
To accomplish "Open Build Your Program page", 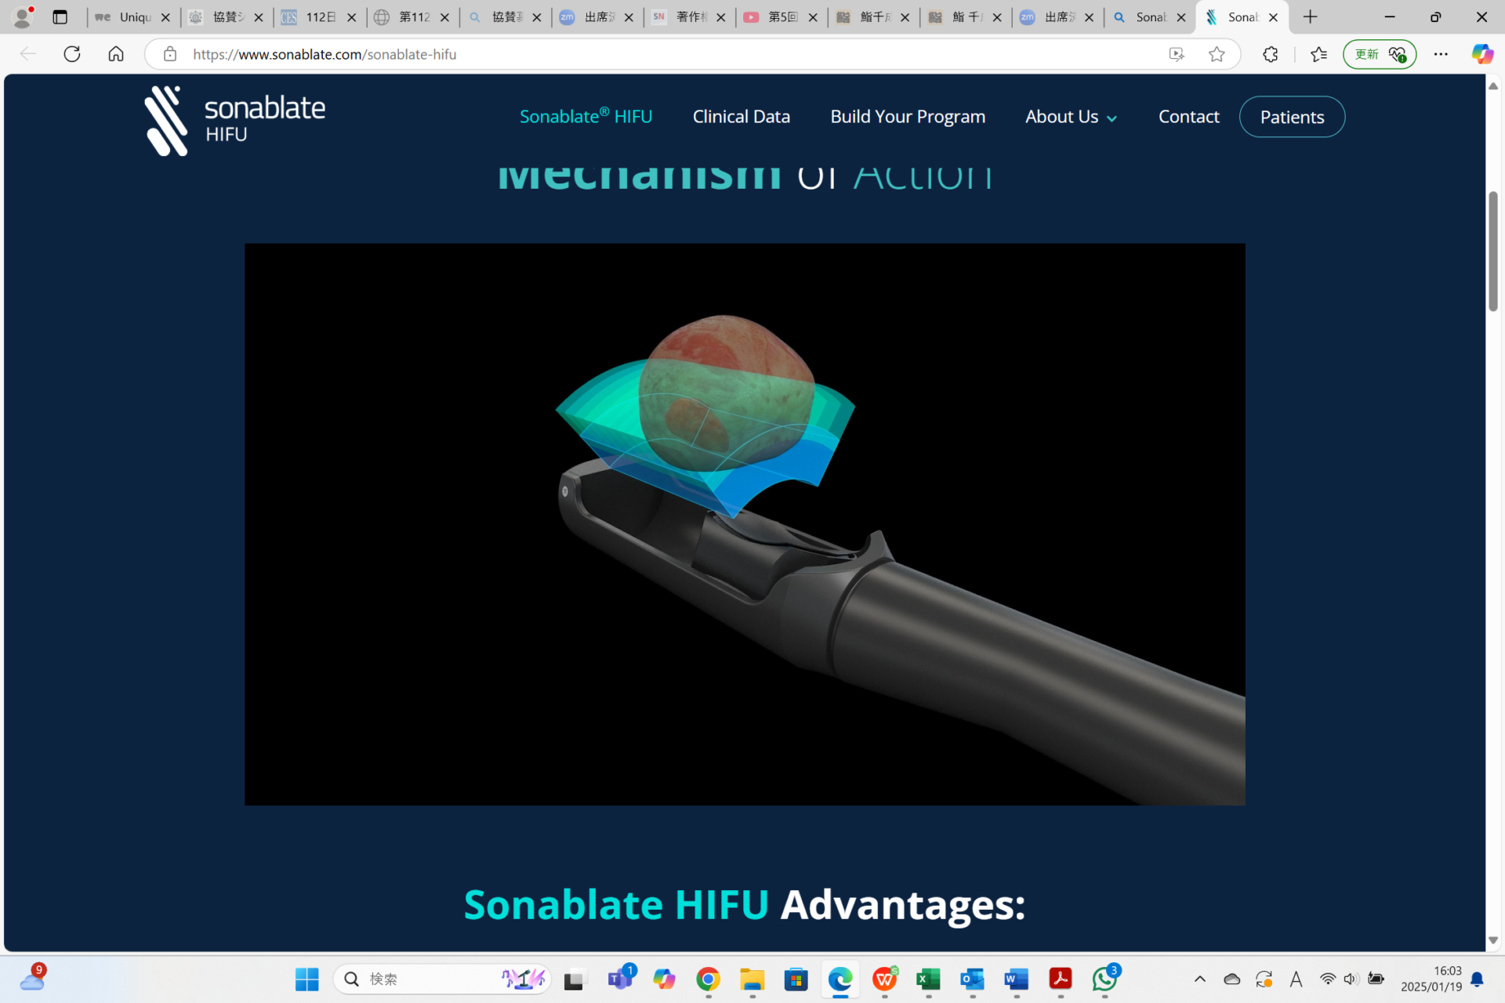I will 908,116.
